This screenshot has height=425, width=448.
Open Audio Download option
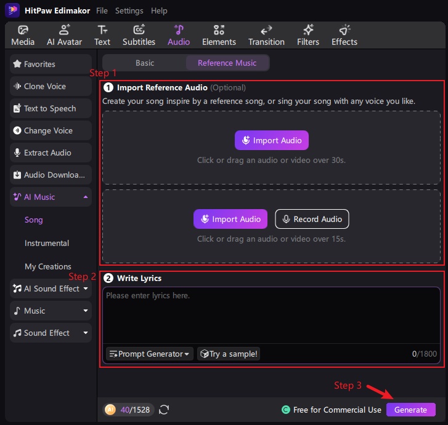click(51, 175)
